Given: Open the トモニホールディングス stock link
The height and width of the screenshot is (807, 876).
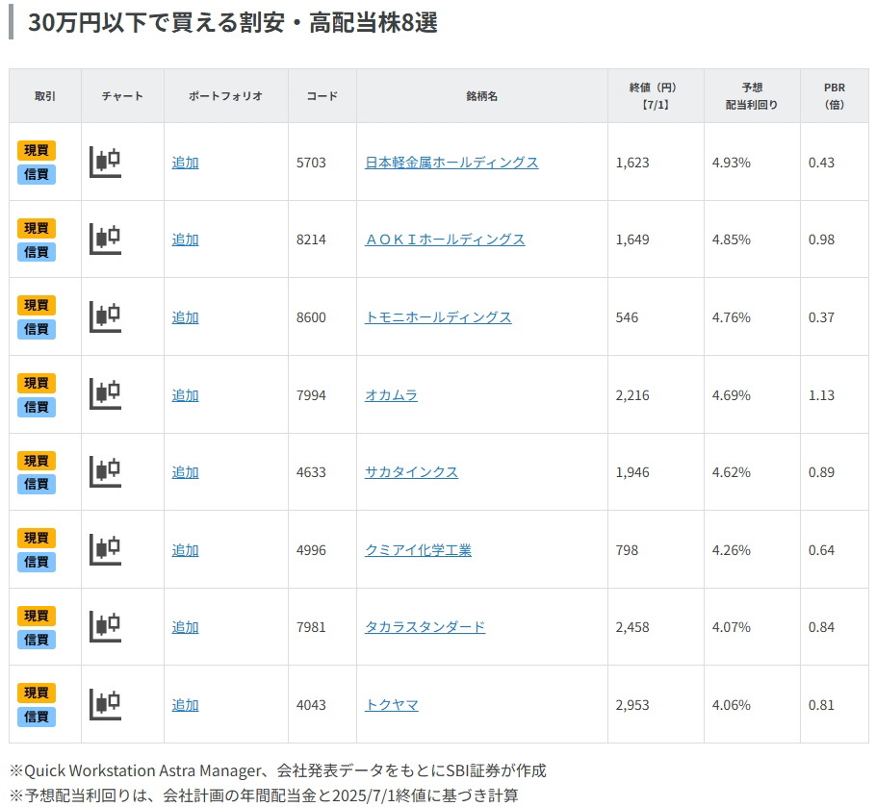Looking at the screenshot, I should click(x=438, y=317).
